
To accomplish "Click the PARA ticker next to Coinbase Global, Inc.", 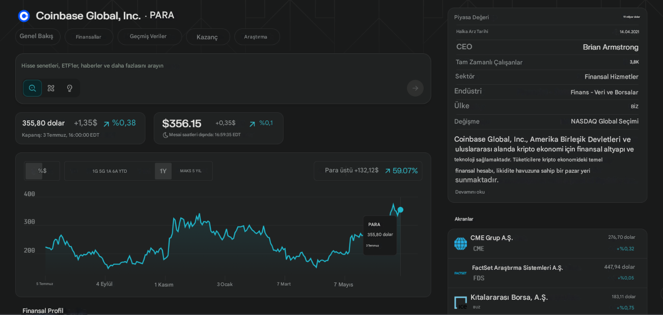I will pyautogui.click(x=162, y=15).
